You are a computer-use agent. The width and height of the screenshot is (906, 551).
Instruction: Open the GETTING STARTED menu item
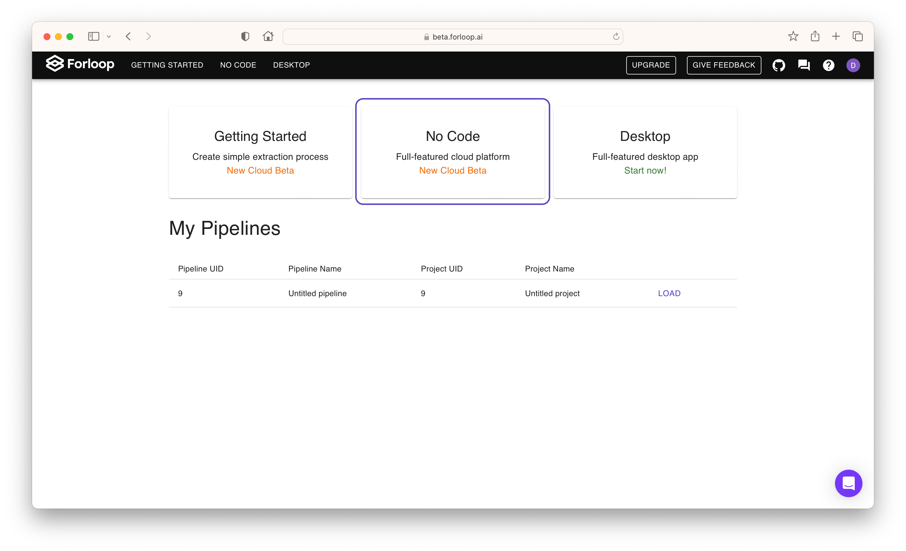point(167,65)
